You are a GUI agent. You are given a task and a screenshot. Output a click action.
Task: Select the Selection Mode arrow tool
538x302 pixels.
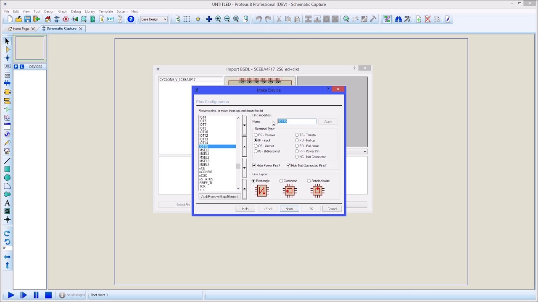click(7, 41)
